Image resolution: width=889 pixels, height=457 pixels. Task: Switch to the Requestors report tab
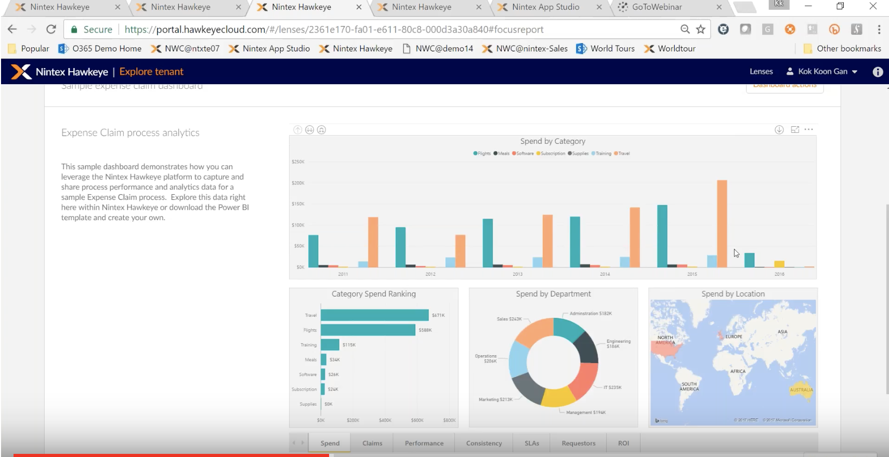tap(579, 443)
